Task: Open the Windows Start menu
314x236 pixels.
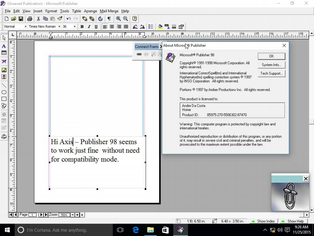Action: [7, 230]
